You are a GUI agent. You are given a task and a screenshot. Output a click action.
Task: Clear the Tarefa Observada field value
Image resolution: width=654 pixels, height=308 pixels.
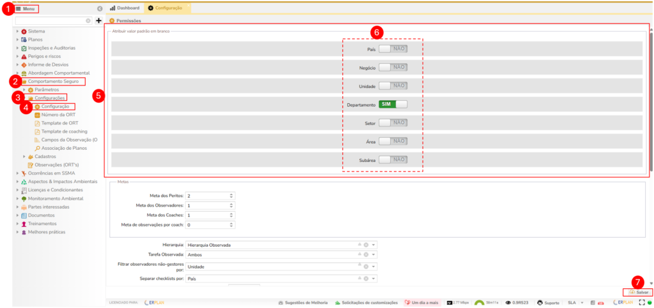pyautogui.click(x=366, y=254)
